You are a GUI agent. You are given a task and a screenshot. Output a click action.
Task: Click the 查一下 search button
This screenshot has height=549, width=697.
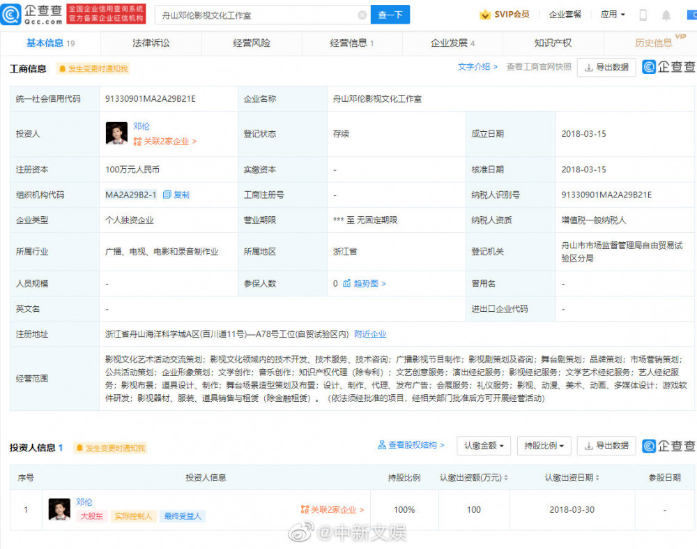(390, 15)
